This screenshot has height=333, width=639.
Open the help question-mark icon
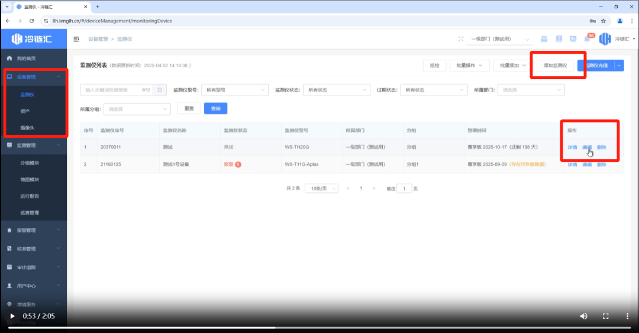pos(559,38)
